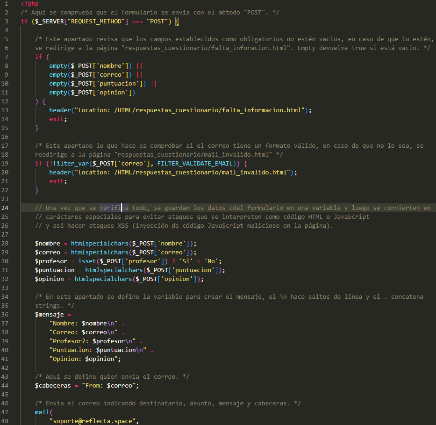Click 'XSS' in the line 26 comment
Screen dimensions: 436x425
tap(123, 226)
